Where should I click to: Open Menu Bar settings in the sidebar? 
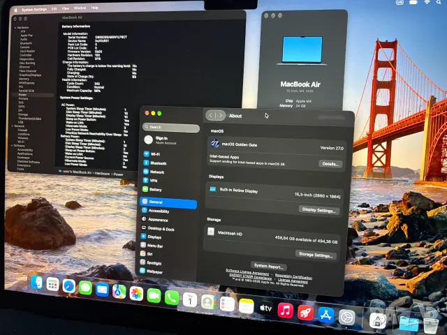[152, 245]
